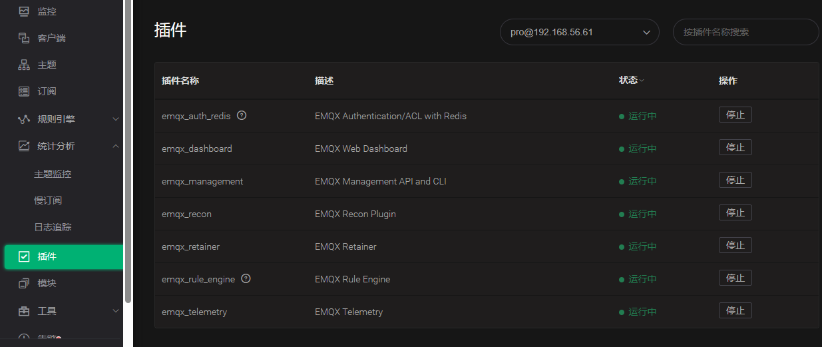This screenshot has height=347, width=822.
Task: Click the Topics (主题) hierarchy icon
Action: click(24, 65)
